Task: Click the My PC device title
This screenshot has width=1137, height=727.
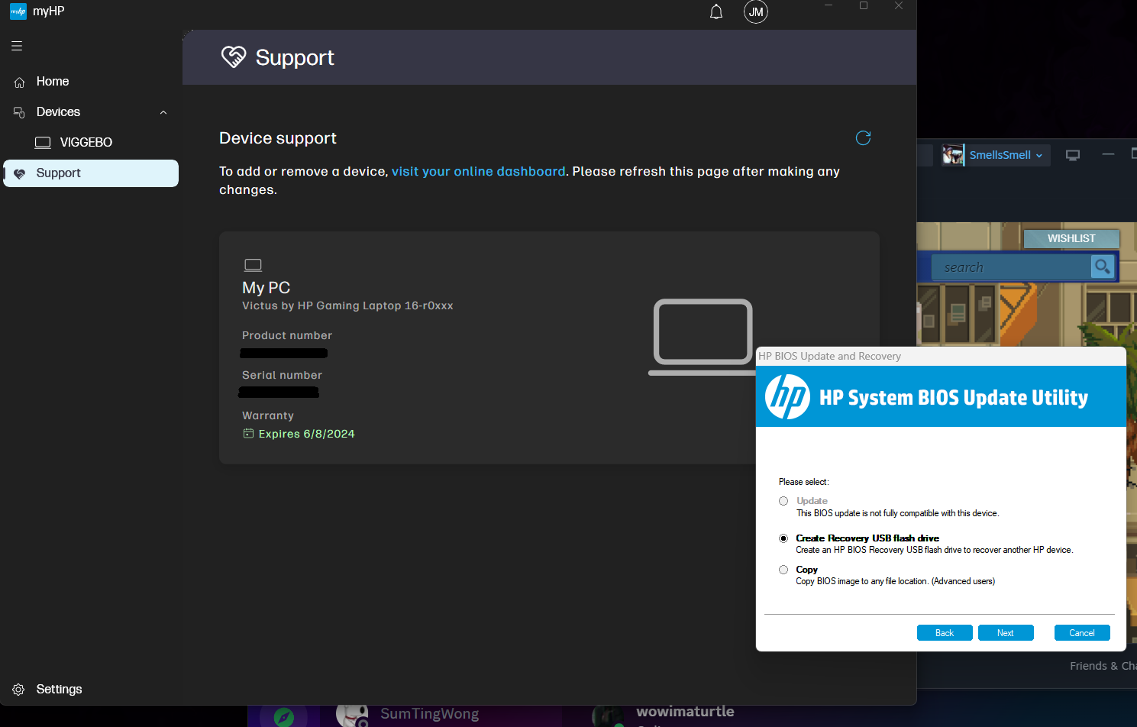Action: [266, 288]
